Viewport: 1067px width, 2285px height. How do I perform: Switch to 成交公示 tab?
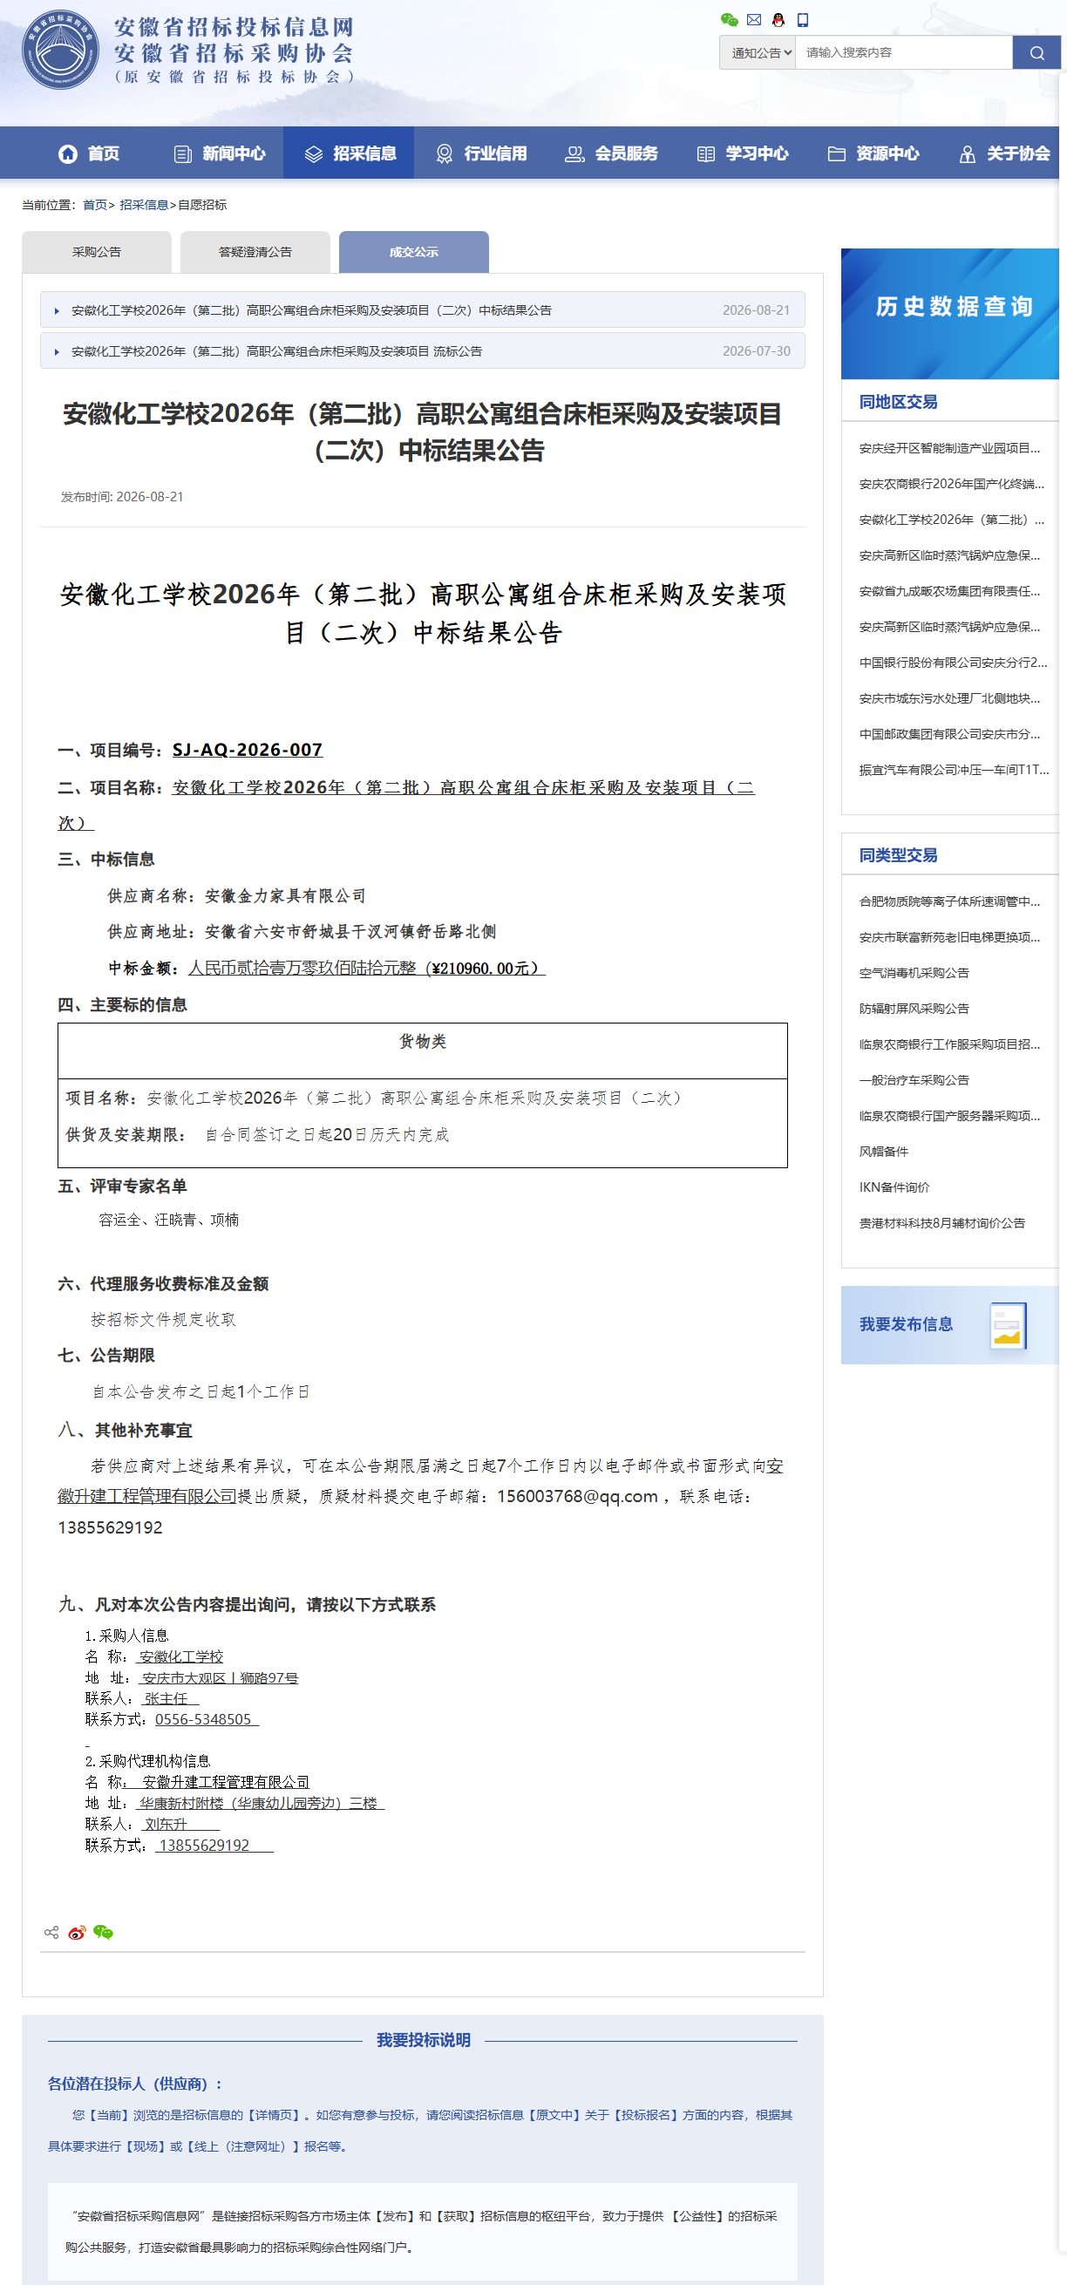(x=413, y=252)
